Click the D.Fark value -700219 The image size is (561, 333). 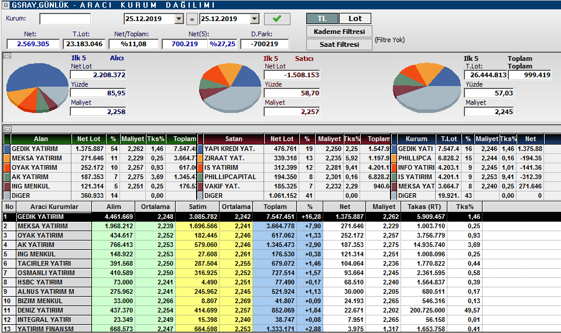(x=265, y=44)
